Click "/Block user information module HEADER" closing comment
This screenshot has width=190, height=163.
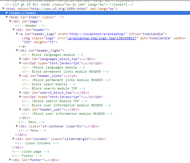click(x=67, y=114)
